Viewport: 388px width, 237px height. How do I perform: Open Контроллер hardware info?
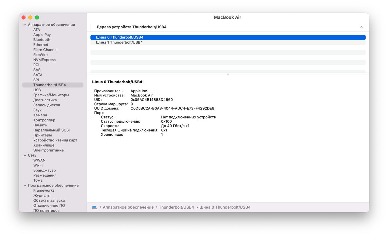[x=44, y=120]
